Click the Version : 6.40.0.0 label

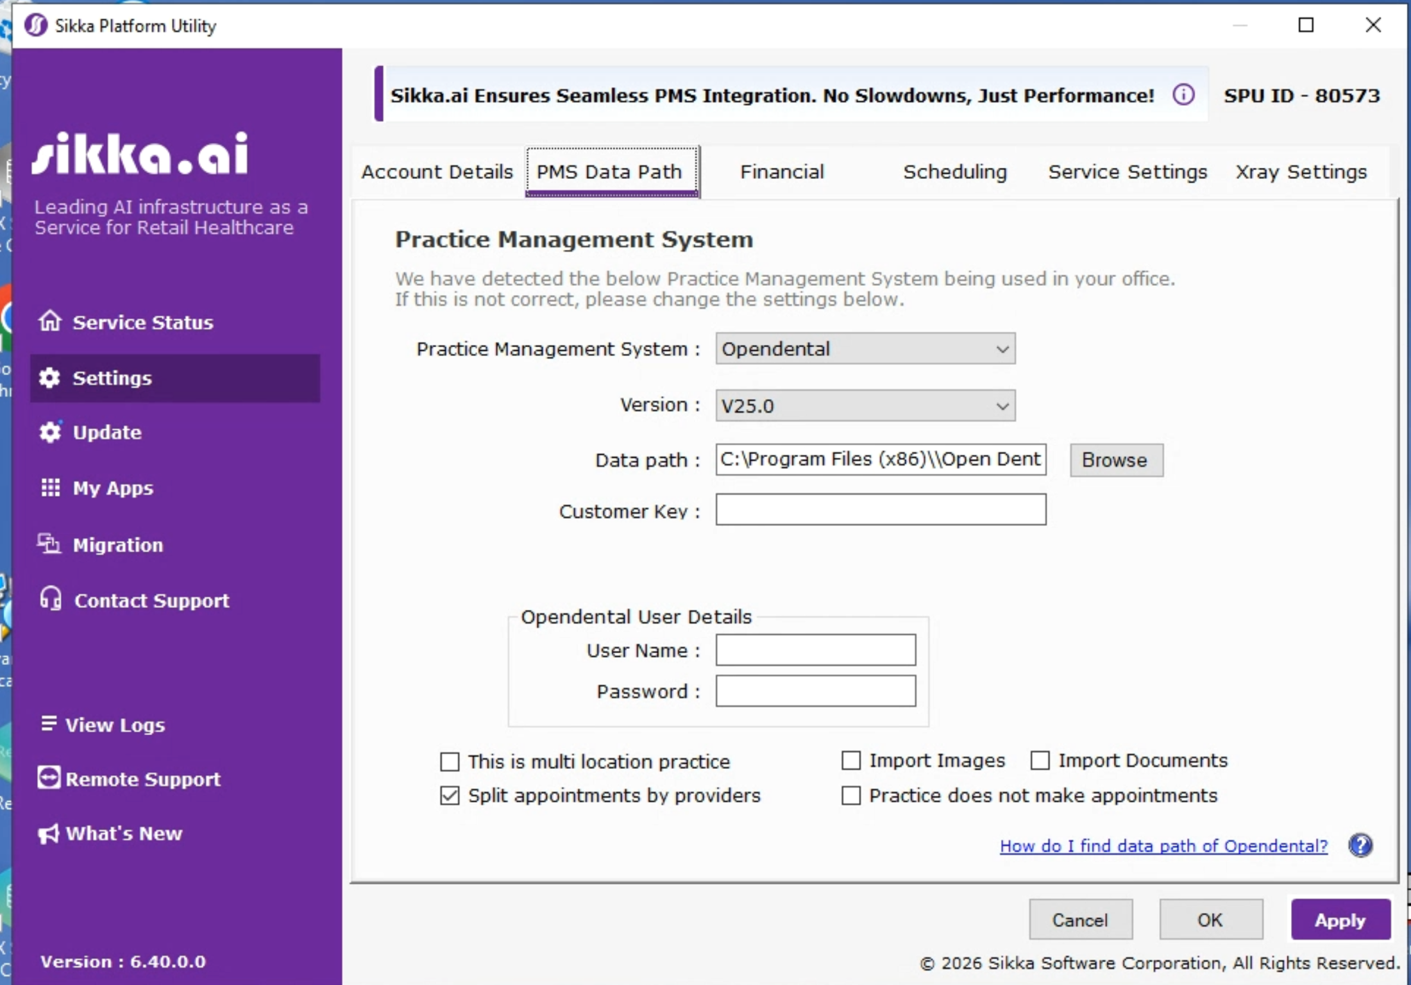pyautogui.click(x=123, y=961)
